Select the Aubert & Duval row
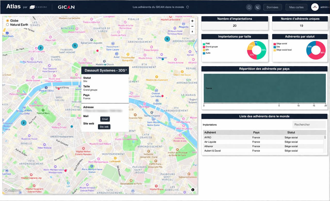Viewport: 330px width, 201px height. point(263,151)
